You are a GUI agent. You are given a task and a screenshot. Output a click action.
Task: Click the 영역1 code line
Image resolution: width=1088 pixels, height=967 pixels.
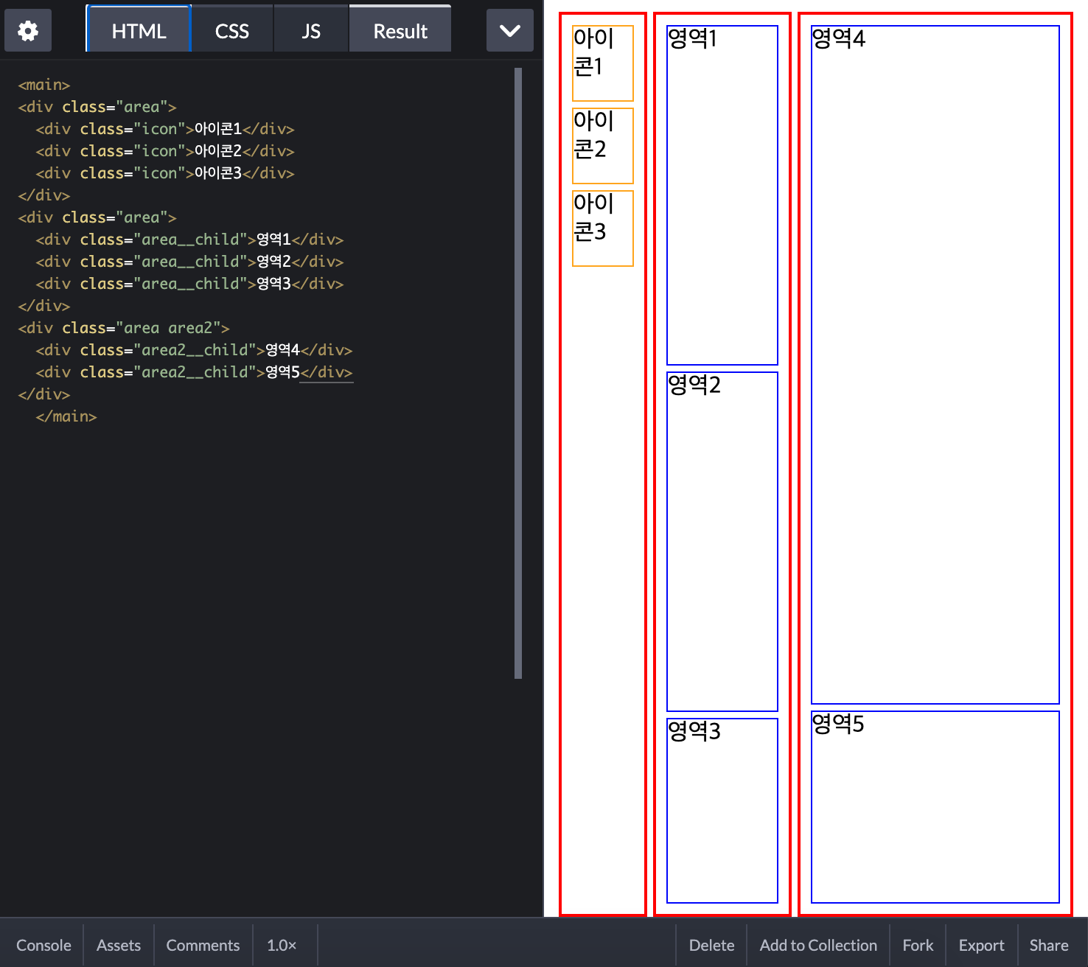(x=189, y=240)
